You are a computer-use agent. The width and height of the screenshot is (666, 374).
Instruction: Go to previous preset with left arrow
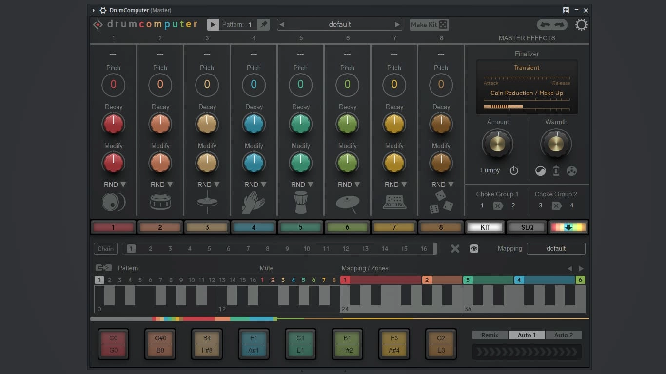point(282,25)
